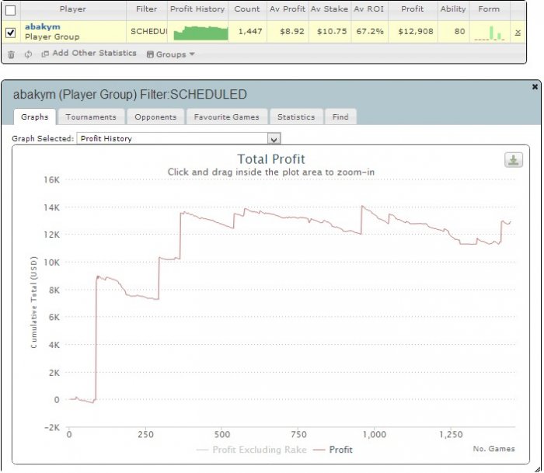The width and height of the screenshot is (544, 473).
Task: Click the $8.92 average profit value
Action: 292,32
